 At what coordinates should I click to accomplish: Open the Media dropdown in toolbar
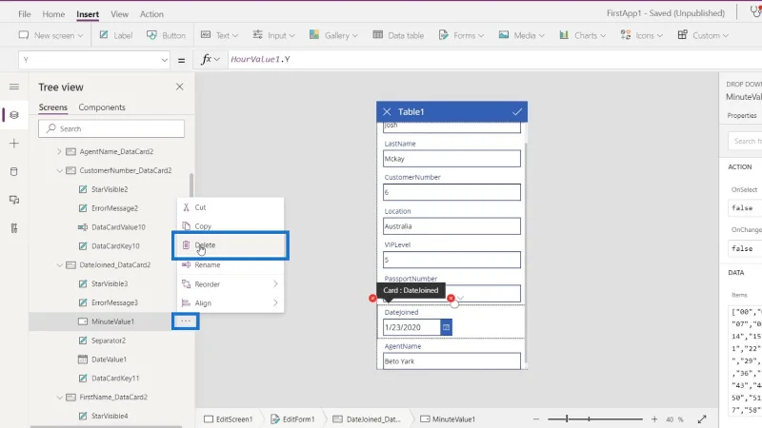click(521, 35)
